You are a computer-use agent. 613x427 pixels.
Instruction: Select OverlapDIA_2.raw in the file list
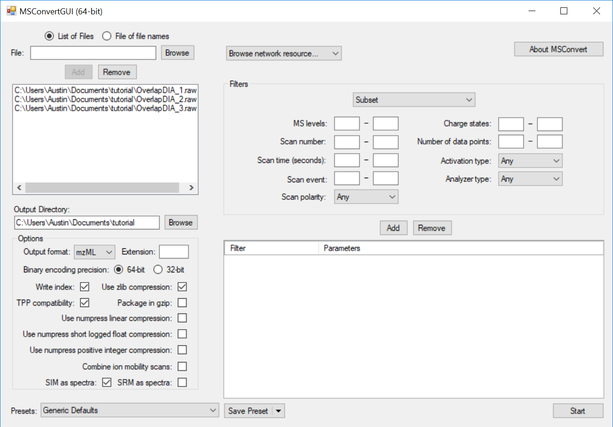tap(105, 99)
